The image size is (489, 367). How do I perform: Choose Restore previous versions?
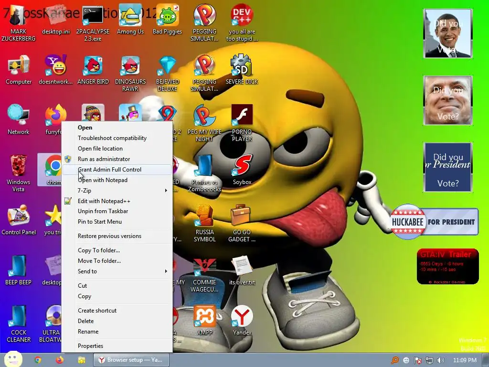[x=117, y=236]
